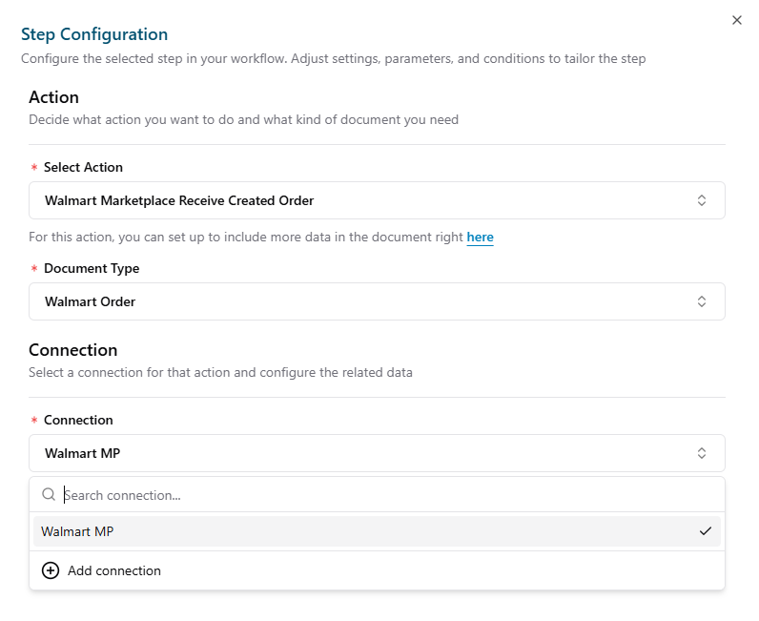Click the search magnifier icon
Viewport: 759px width, 621px height.
click(49, 494)
